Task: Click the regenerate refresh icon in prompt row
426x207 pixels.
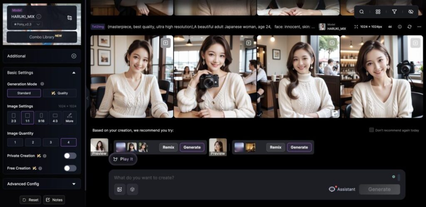Action: 409,27
